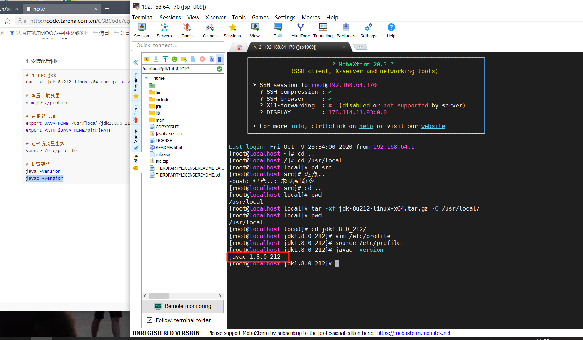Open the Servers tool

[x=164, y=31]
